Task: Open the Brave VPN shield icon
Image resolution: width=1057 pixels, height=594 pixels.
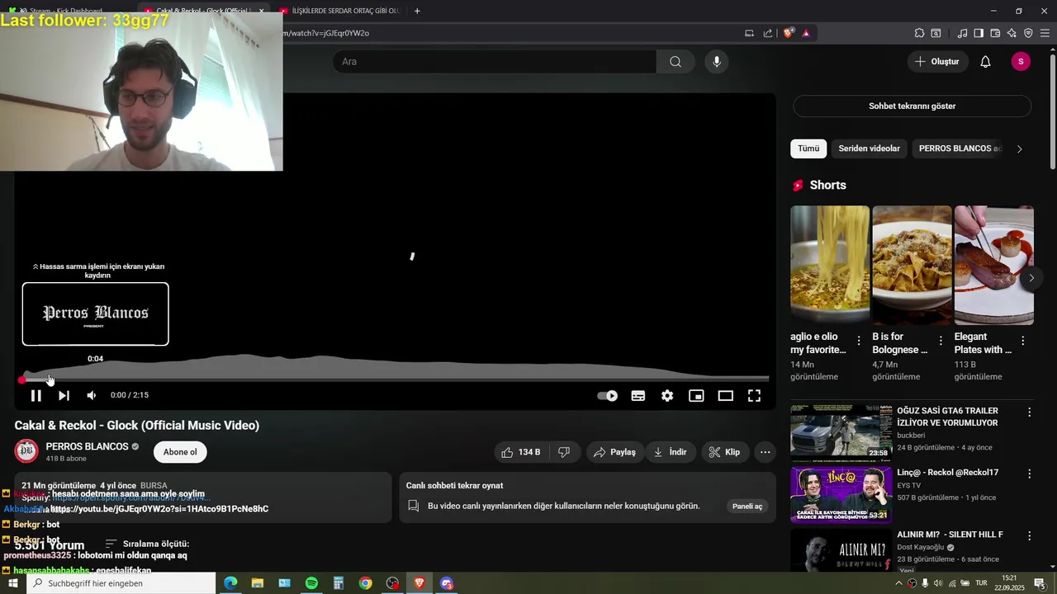Action: tap(1028, 33)
